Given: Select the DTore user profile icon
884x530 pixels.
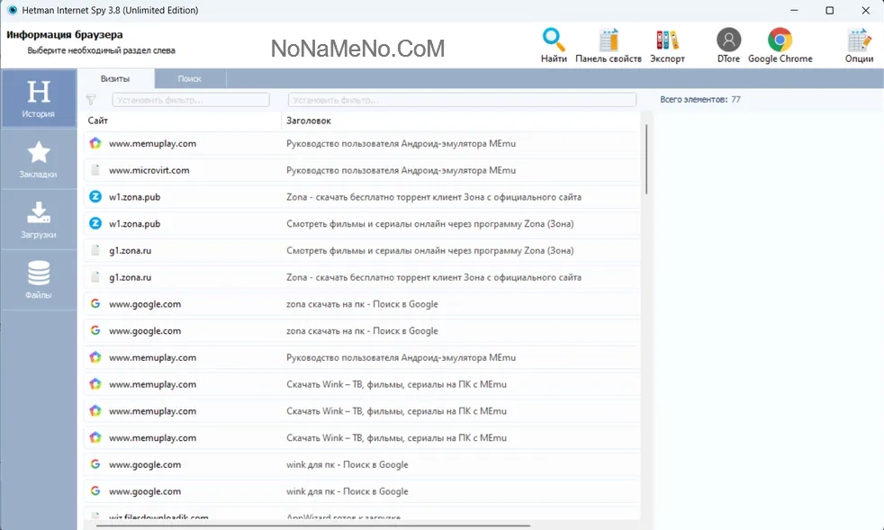Looking at the screenshot, I should [x=728, y=42].
